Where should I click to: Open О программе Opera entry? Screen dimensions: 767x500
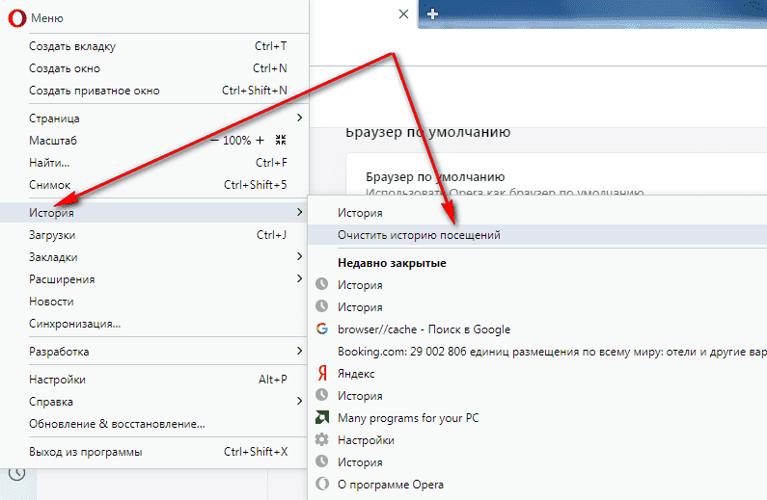pyautogui.click(x=537, y=485)
